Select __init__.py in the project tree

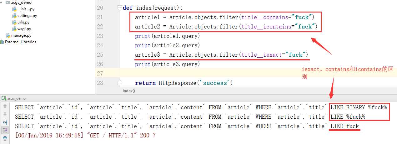[26, 9]
